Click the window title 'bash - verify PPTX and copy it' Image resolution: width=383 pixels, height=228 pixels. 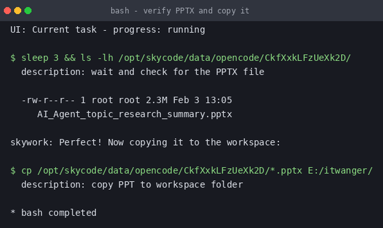(x=180, y=11)
